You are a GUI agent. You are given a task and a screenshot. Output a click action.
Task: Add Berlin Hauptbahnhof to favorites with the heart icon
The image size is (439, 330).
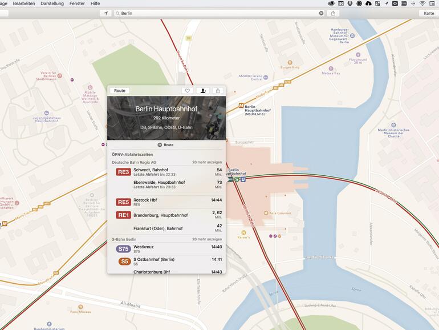tap(188, 91)
